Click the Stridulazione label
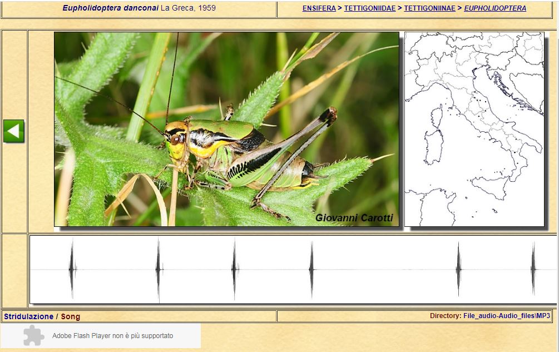This screenshot has width=559, height=352. (x=28, y=316)
